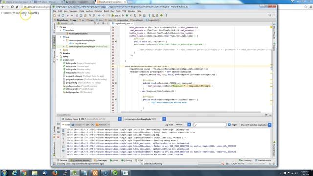Click the Synchronize toolbar icon
Viewport: 313px width, 176px height.
(63, 15)
